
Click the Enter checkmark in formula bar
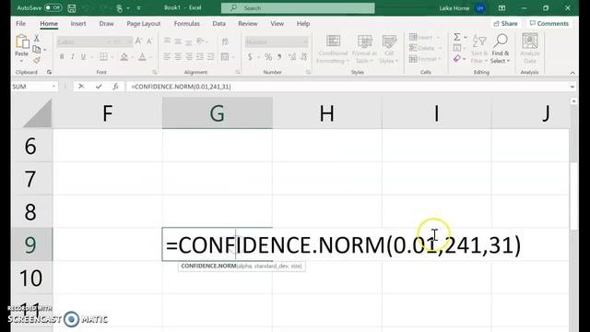point(99,87)
